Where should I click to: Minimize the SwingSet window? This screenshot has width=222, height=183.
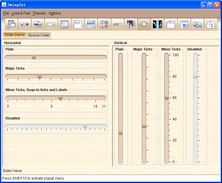pos(204,5)
